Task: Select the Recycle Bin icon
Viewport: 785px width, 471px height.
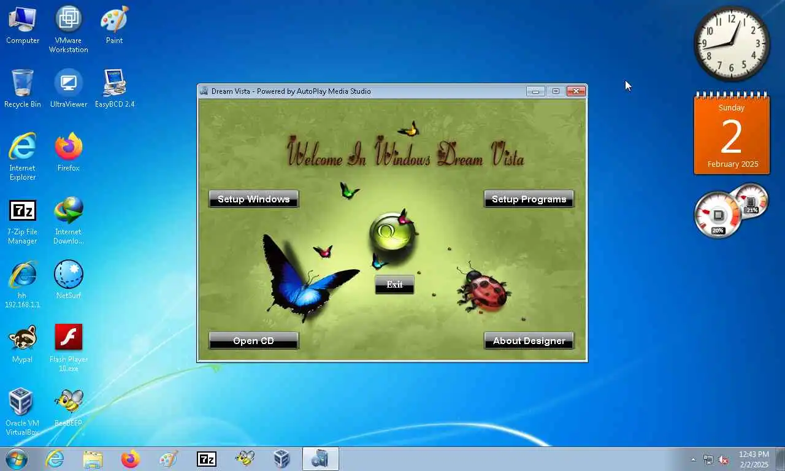Action: point(23,89)
